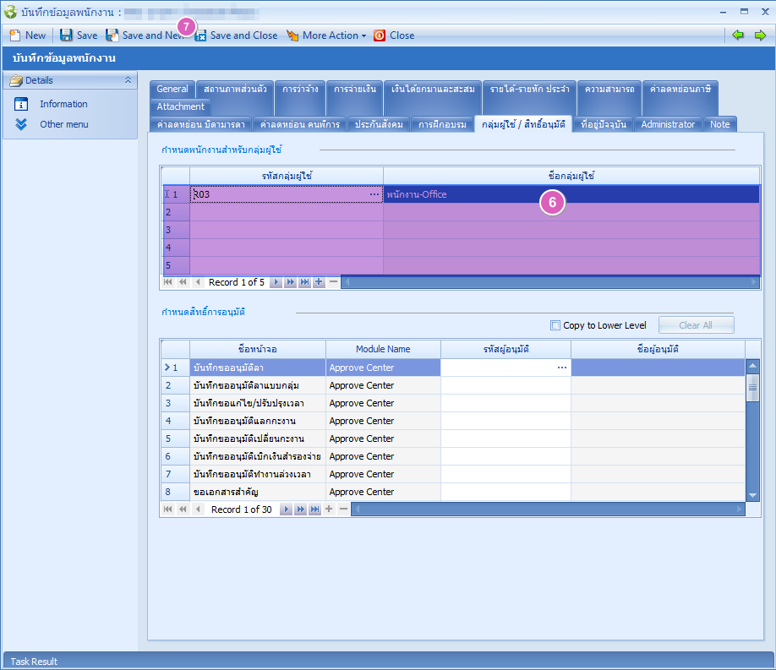Go to next record in user group grid
The height and width of the screenshot is (670, 776).
(276, 282)
